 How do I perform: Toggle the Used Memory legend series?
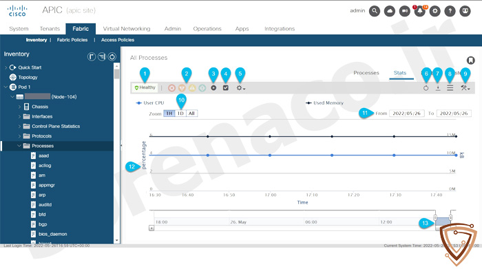tap(324, 102)
